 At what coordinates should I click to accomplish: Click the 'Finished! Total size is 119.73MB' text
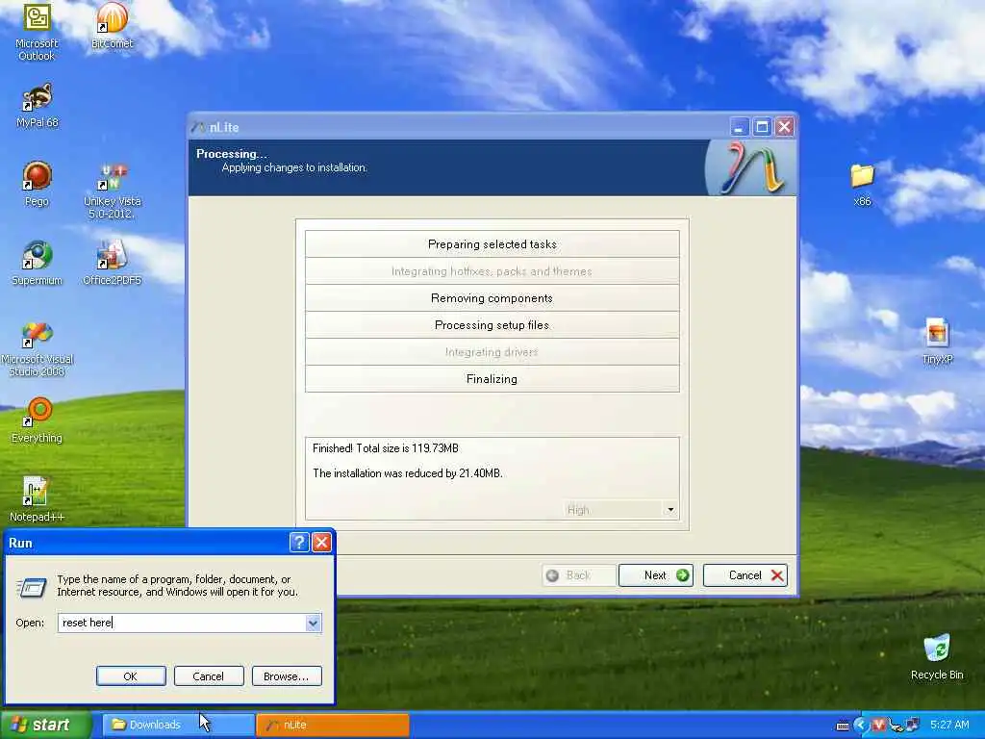pos(386,448)
